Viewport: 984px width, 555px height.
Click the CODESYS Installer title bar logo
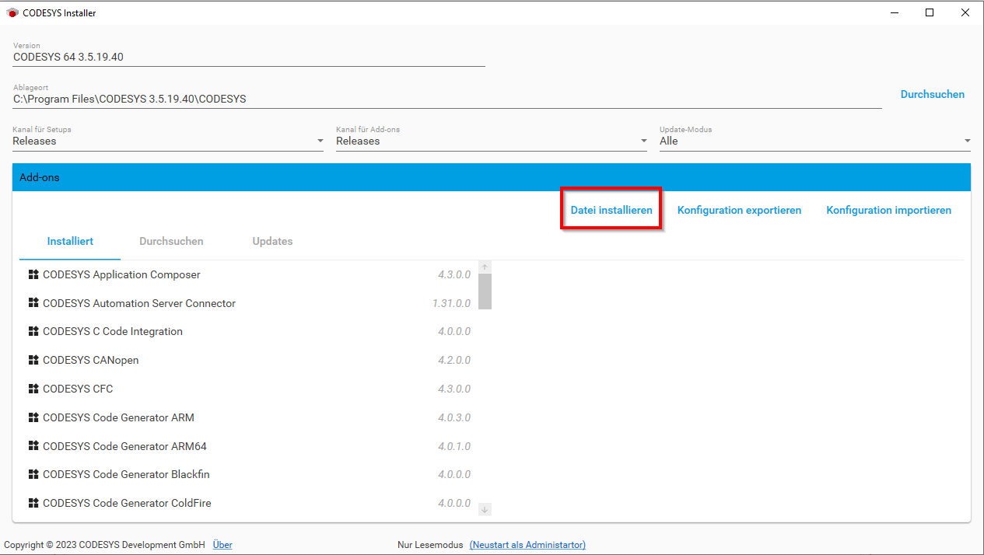pyautogui.click(x=12, y=12)
